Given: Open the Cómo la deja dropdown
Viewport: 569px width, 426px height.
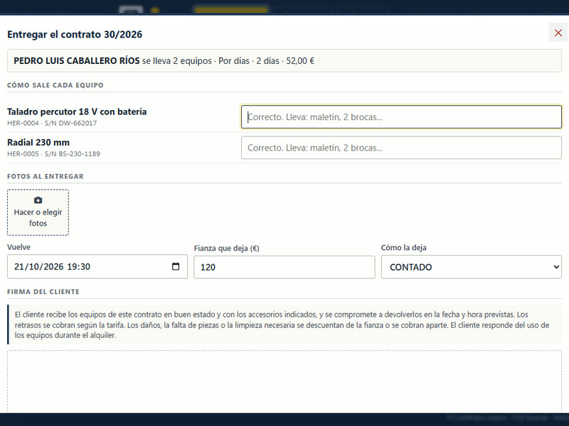Looking at the screenshot, I should click(471, 267).
